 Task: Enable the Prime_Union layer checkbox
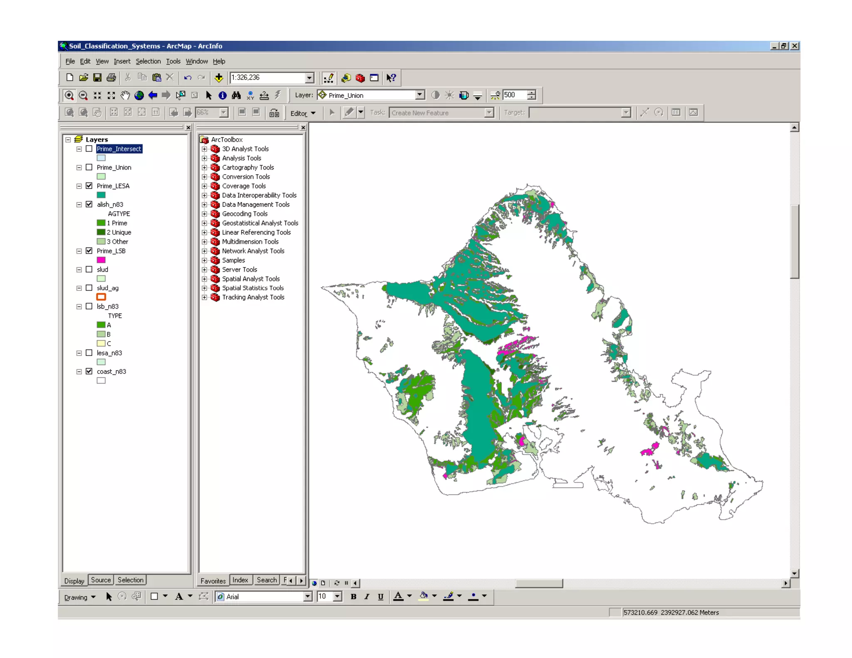point(89,167)
